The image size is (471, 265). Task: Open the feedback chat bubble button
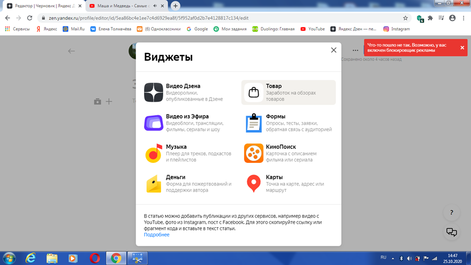point(452,232)
